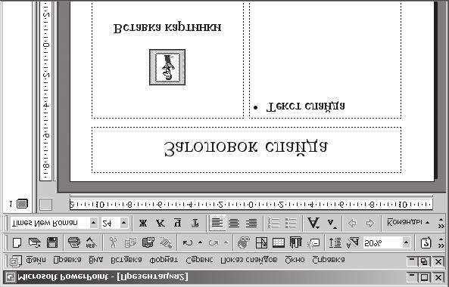Toggle the Show Formatting icon
Image resolution: width=449 pixels, height=287 pixels.
(x=353, y=243)
